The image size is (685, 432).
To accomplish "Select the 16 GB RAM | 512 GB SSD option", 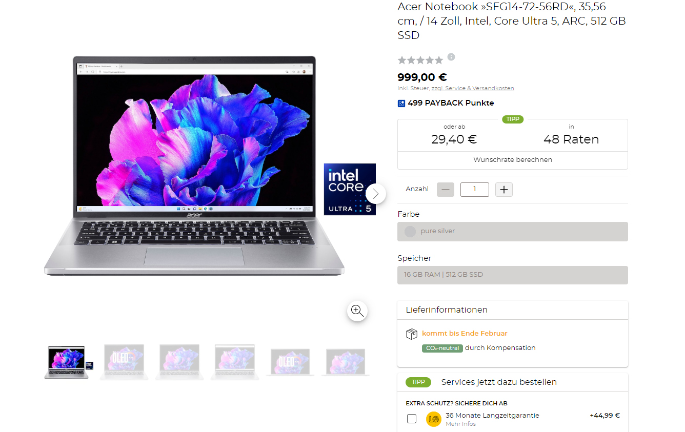I will (x=513, y=275).
